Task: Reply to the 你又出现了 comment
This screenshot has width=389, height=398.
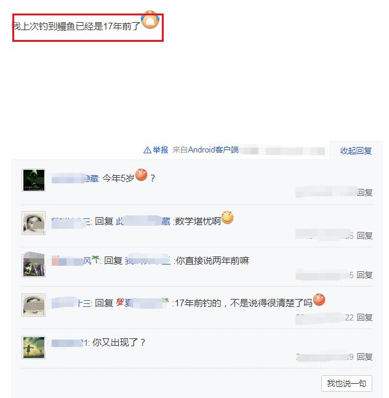Action: (364, 357)
